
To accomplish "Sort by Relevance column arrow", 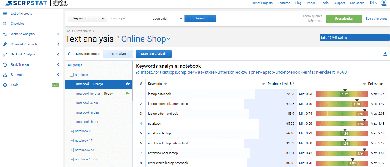I will tap(364, 84).
